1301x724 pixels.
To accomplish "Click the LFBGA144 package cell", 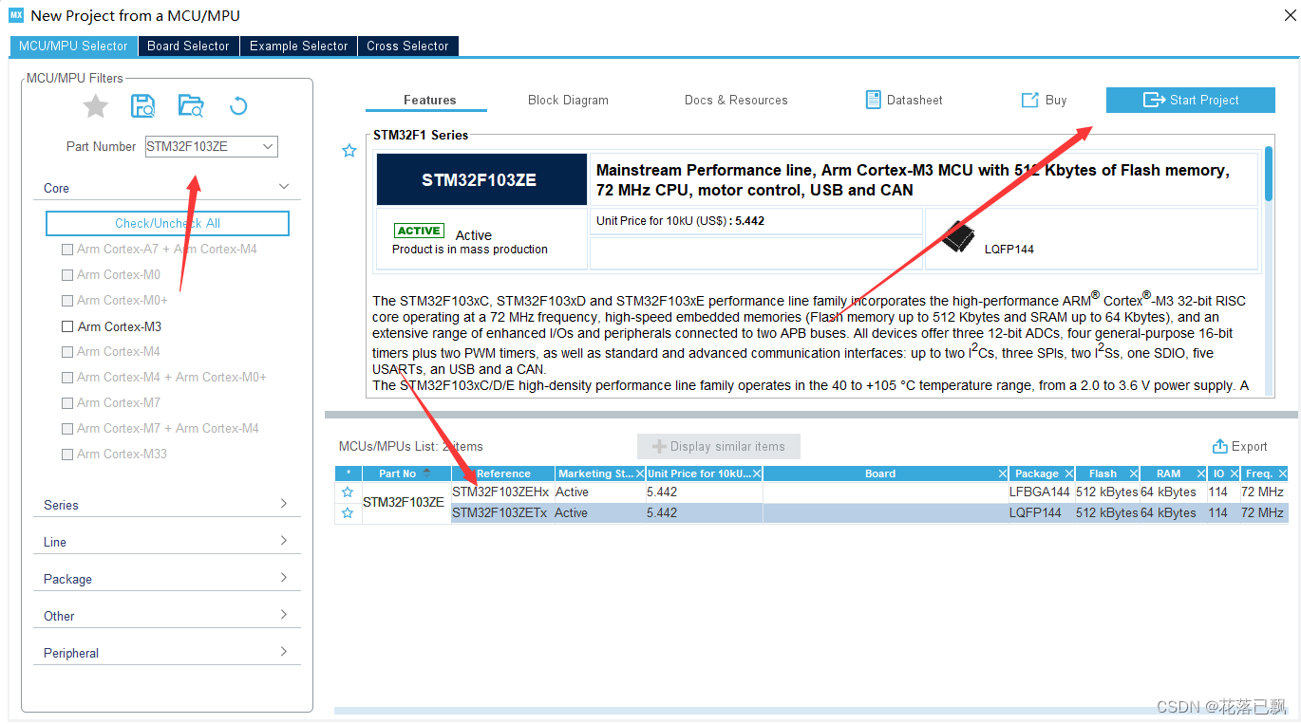I will tap(1041, 492).
